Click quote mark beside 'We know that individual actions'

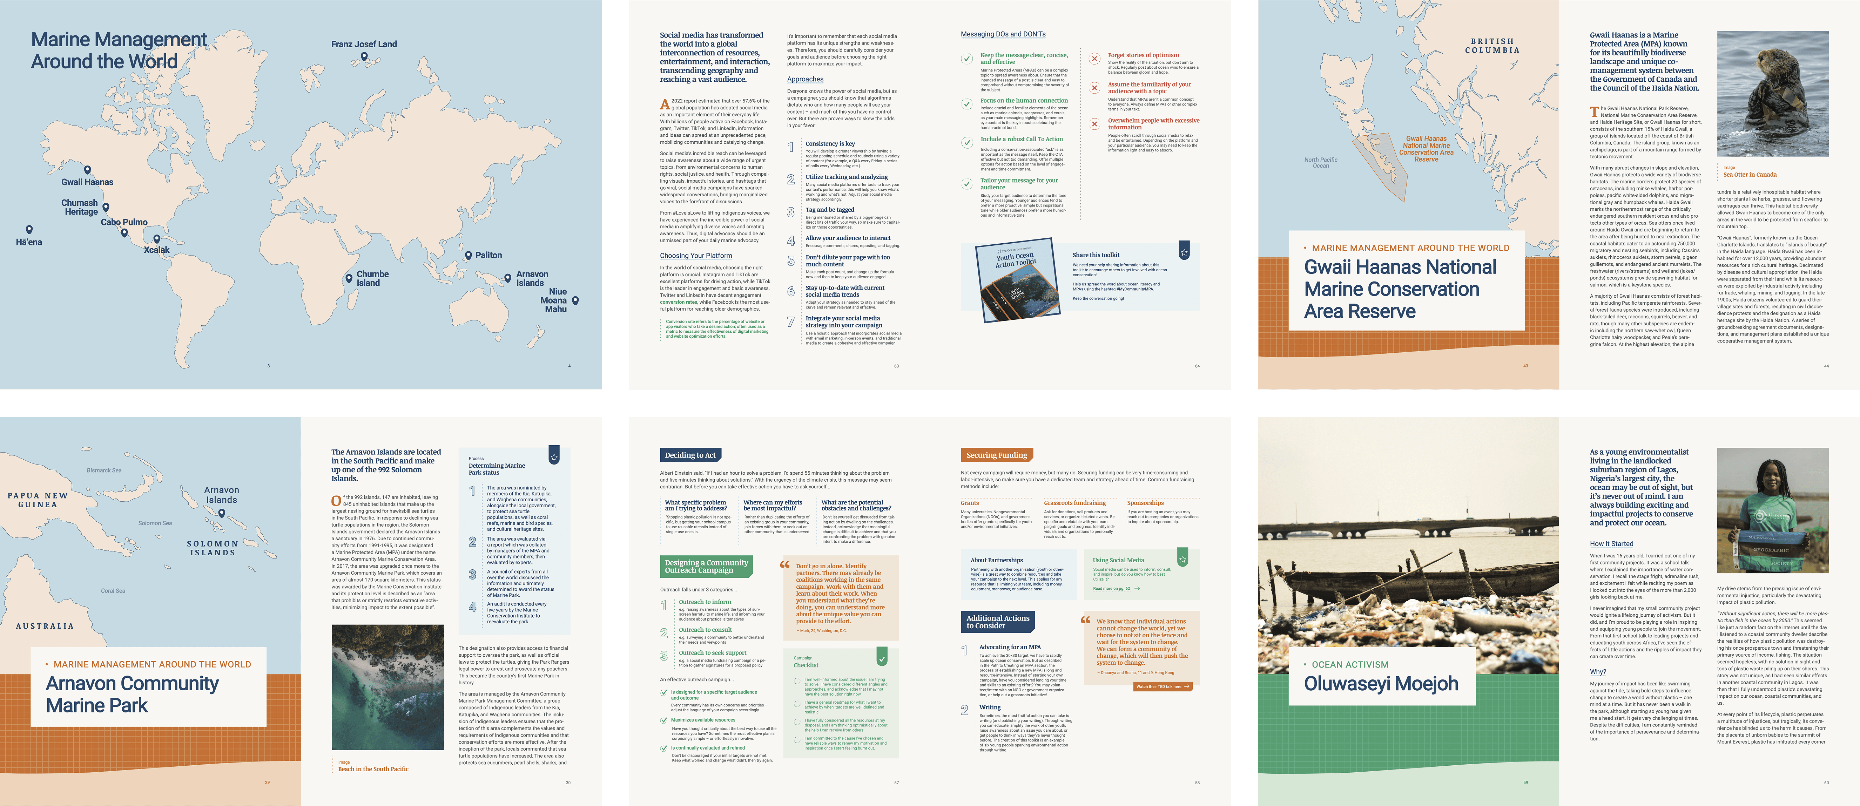(1085, 620)
